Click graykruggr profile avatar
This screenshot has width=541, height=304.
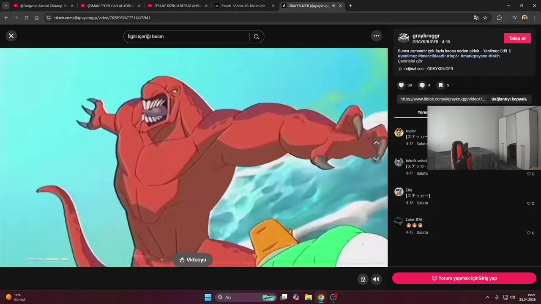404,38
